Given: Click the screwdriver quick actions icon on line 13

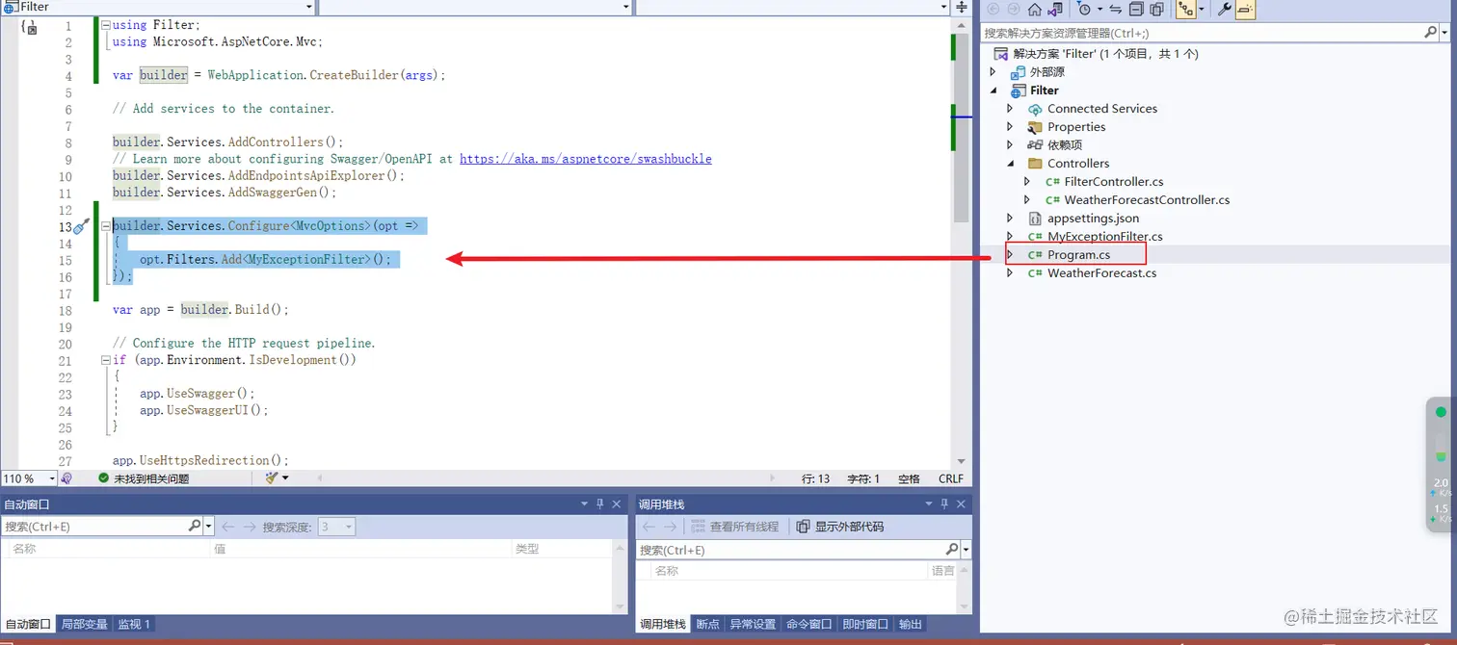Looking at the screenshot, I should click(81, 227).
